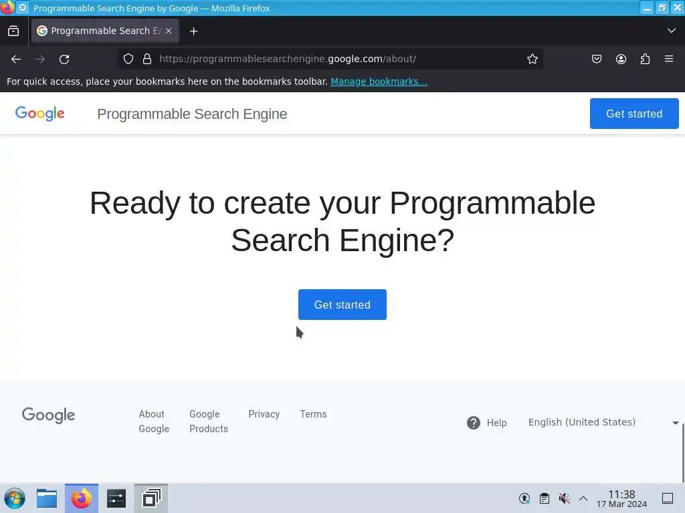This screenshot has width=685, height=513.
Task: Open the Privacy footer link
Action: coord(264,414)
